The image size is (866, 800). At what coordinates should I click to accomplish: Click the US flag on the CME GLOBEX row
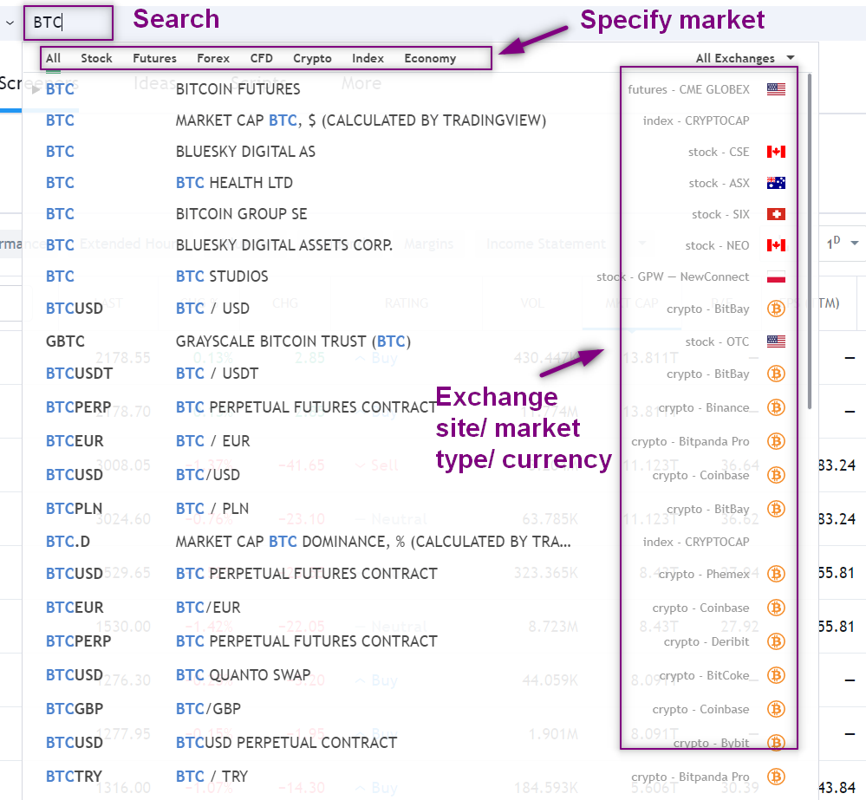coord(776,89)
